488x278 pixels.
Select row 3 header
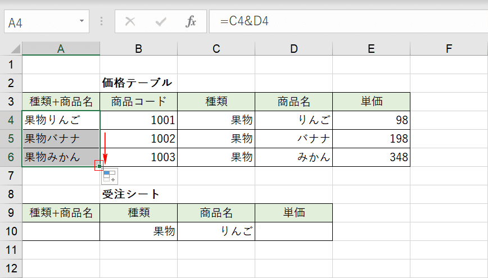[x=11, y=102]
